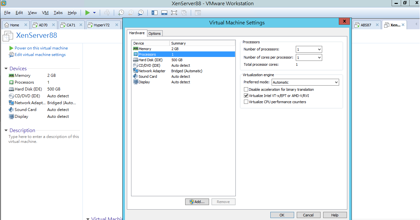Click the Add... button
This screenshot has width=420, height=220.
[x=197, y=202]
